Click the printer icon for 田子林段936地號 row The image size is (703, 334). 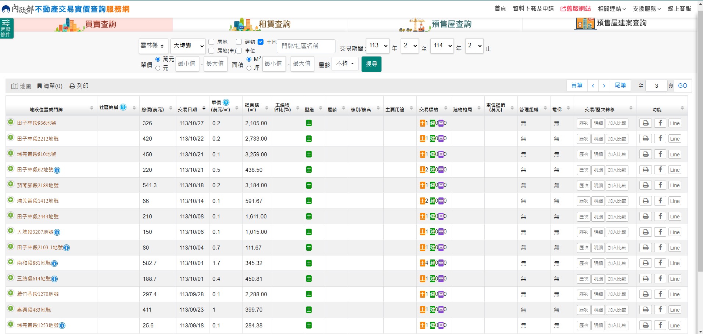tap(645, 123)
